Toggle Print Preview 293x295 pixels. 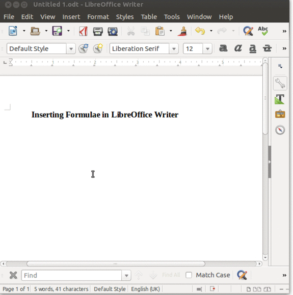pos(113,31)
